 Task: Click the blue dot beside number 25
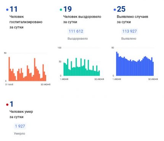tap(115, 10)
